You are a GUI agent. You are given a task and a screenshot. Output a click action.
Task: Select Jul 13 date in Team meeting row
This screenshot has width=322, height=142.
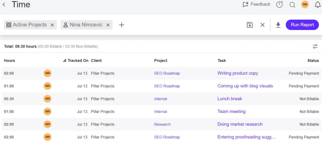click(83, 112)
